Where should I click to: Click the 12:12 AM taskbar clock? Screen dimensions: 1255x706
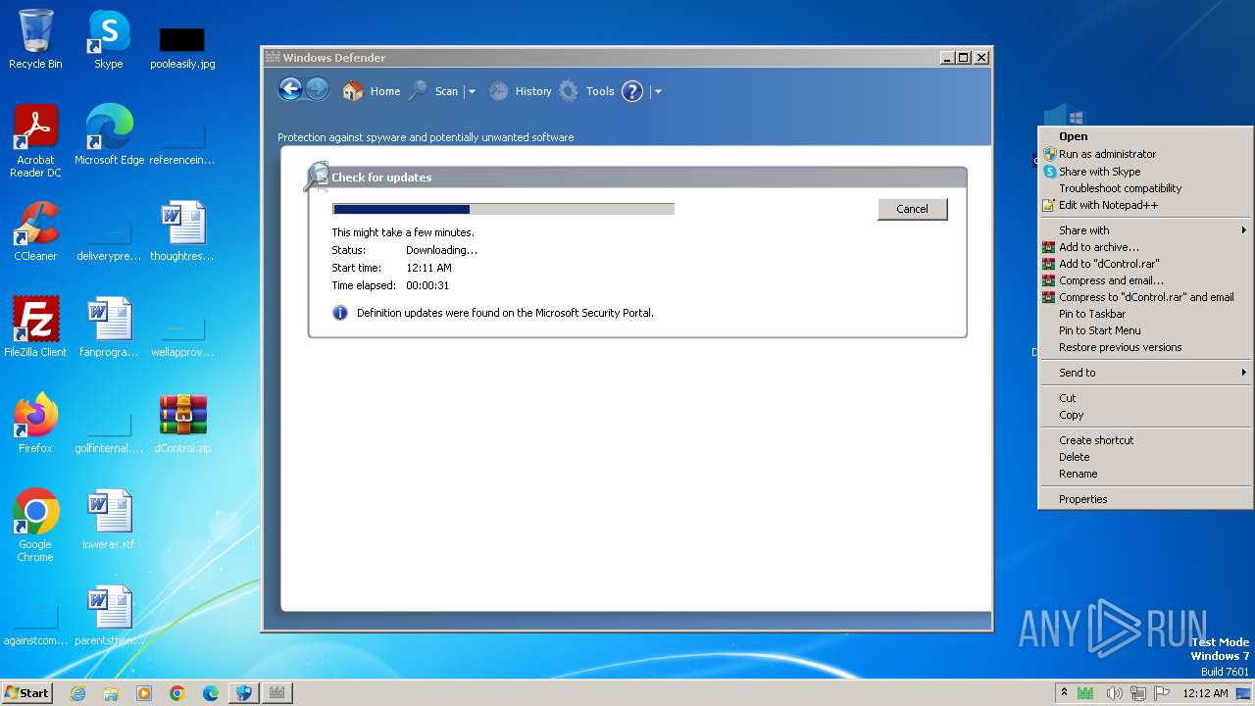click(x=1205, y=693)
